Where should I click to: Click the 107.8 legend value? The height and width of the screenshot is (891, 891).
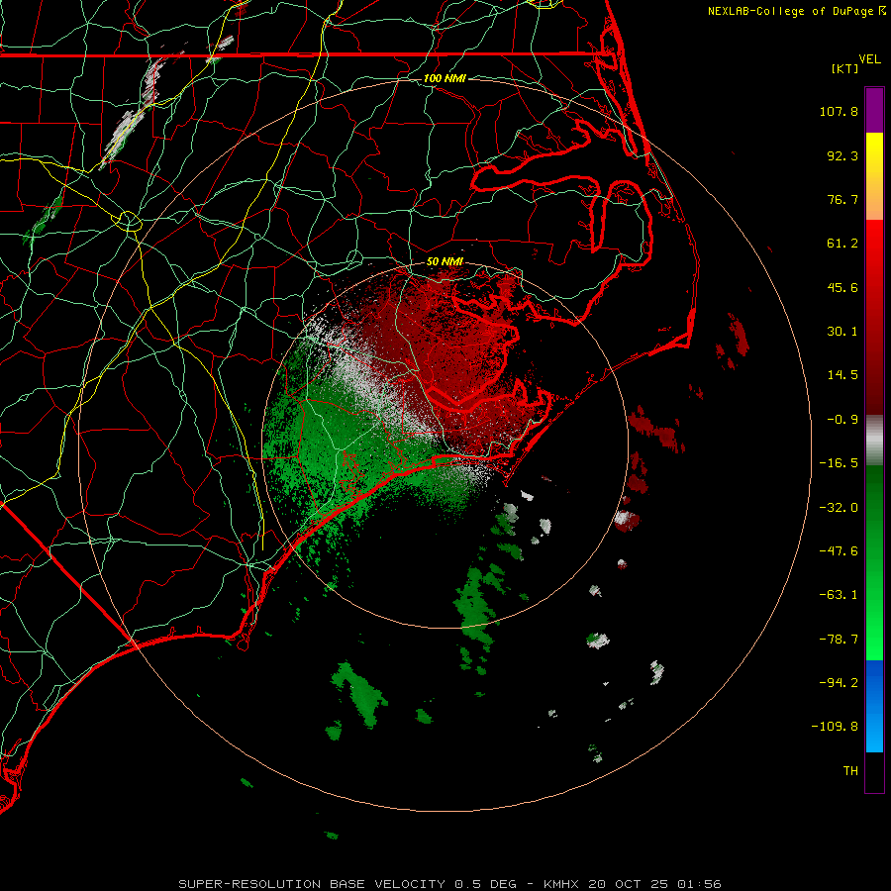coord(839,111)
